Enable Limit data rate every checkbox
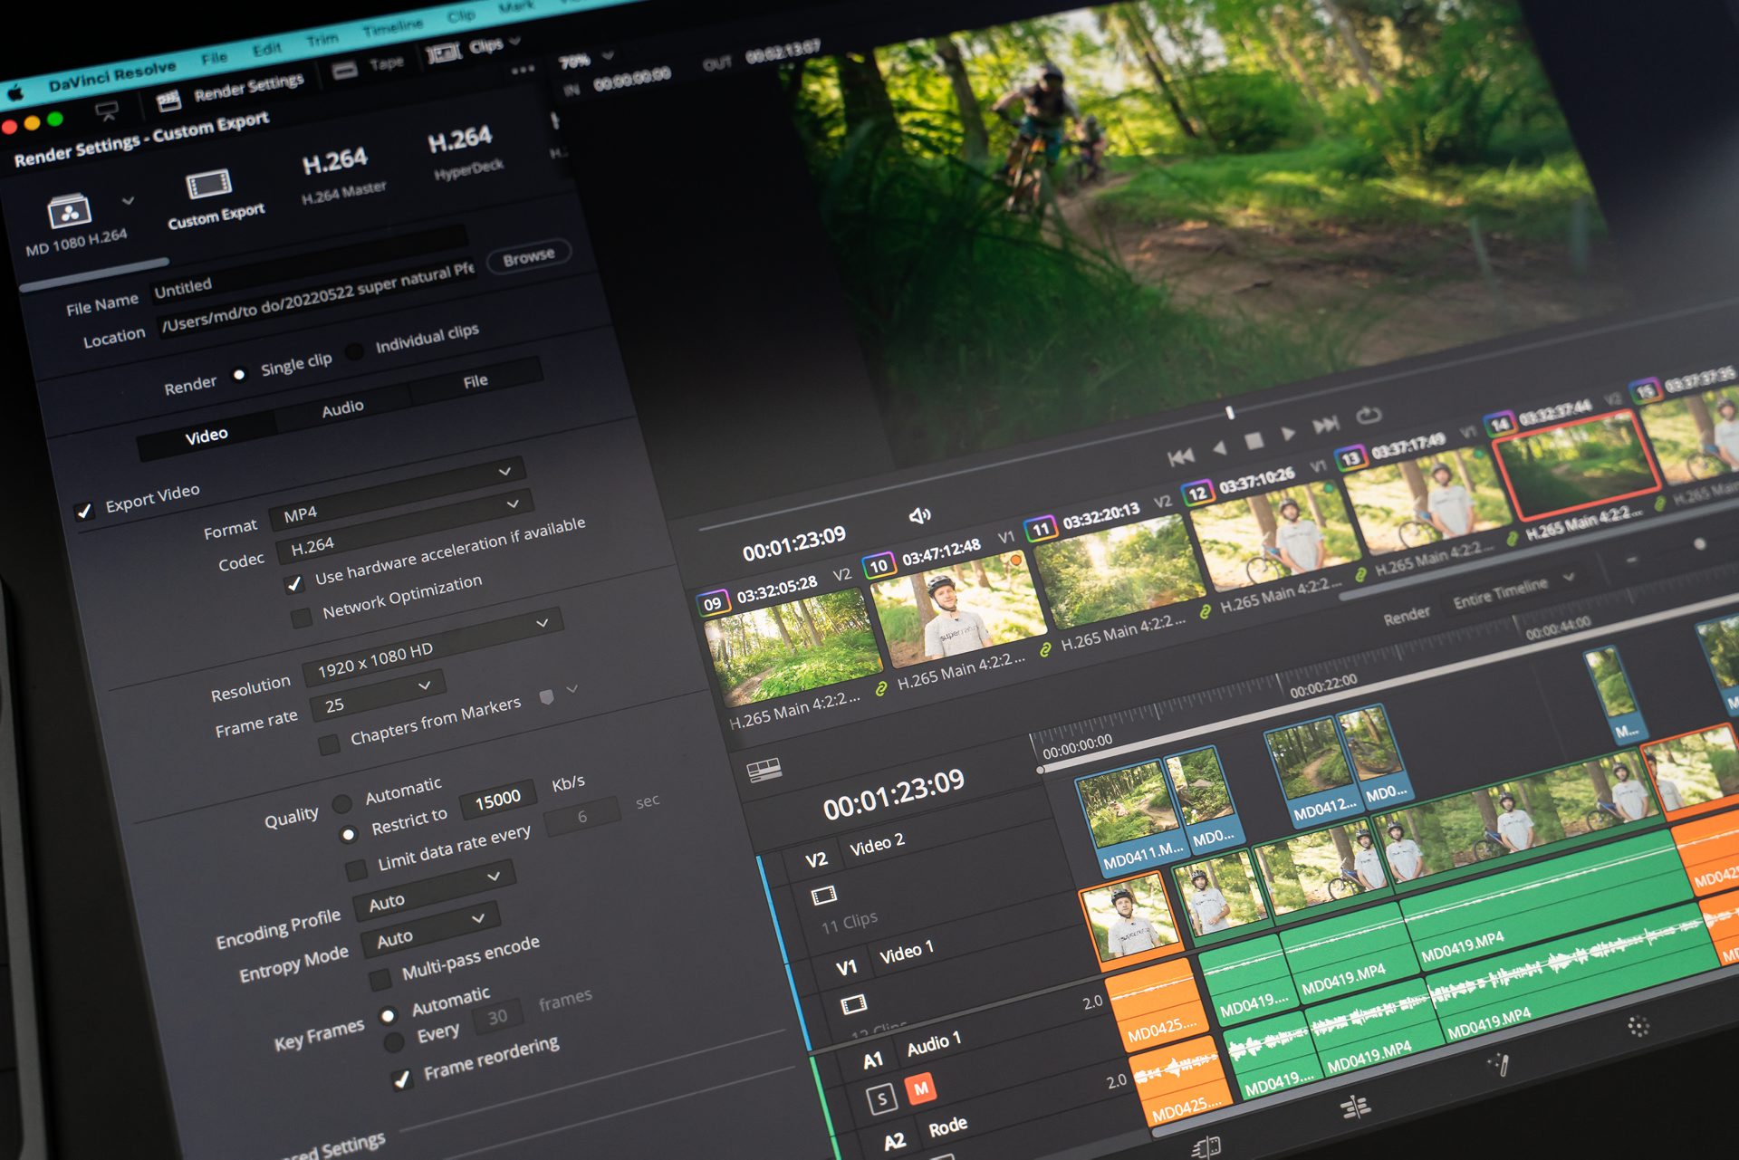Screen dimensions: 1739x1160 356,870
